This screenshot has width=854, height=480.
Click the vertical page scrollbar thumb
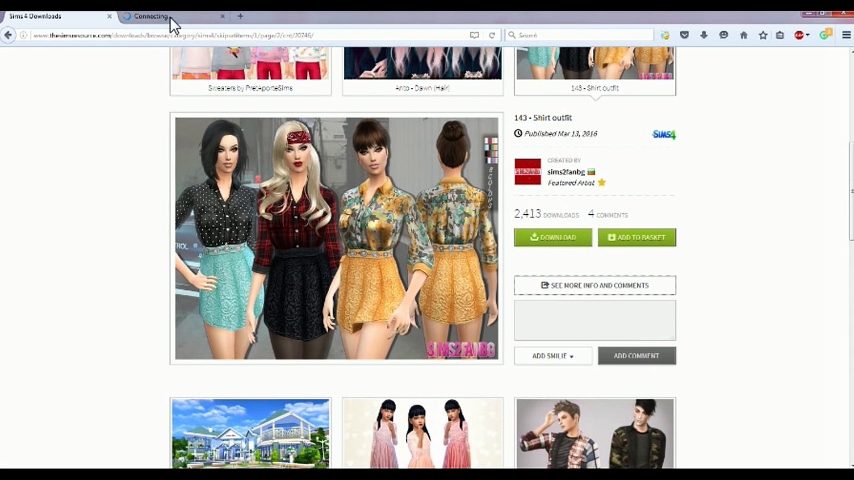click(851, 190)
